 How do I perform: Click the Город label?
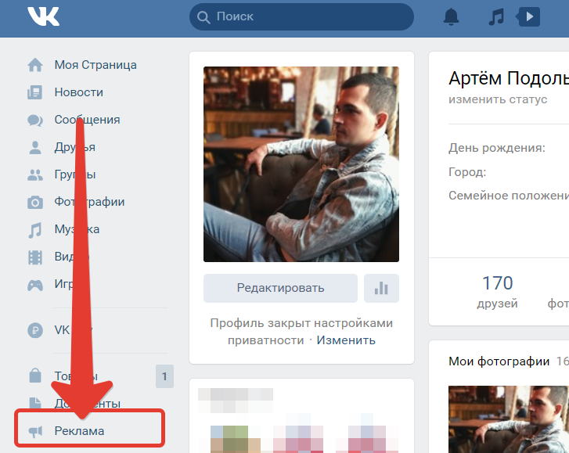click(x=467, y=171)
